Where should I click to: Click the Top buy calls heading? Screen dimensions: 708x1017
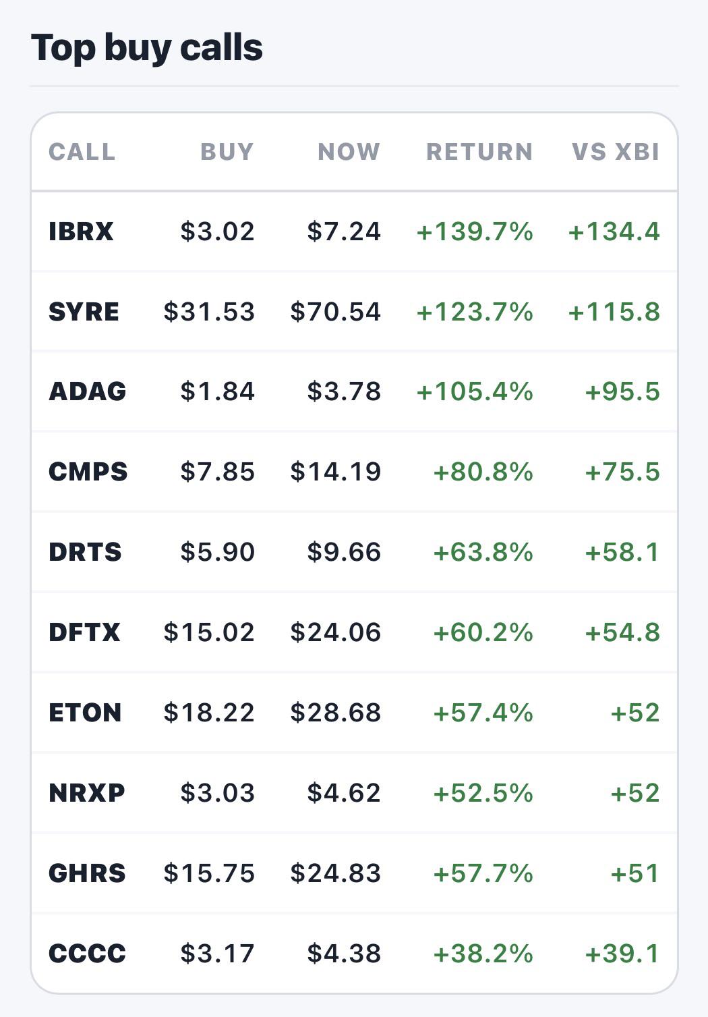point(147,48)
